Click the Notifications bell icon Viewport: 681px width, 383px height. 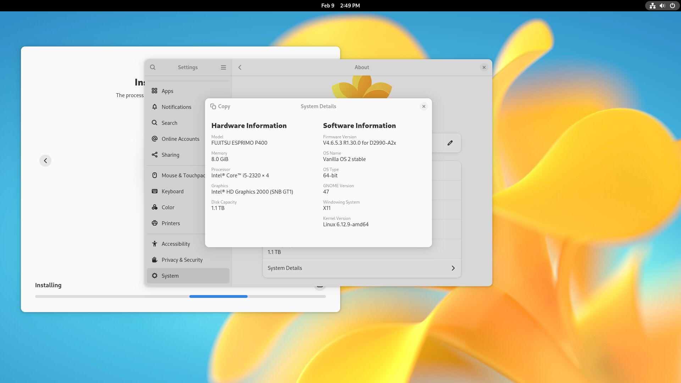pos(154,107)
